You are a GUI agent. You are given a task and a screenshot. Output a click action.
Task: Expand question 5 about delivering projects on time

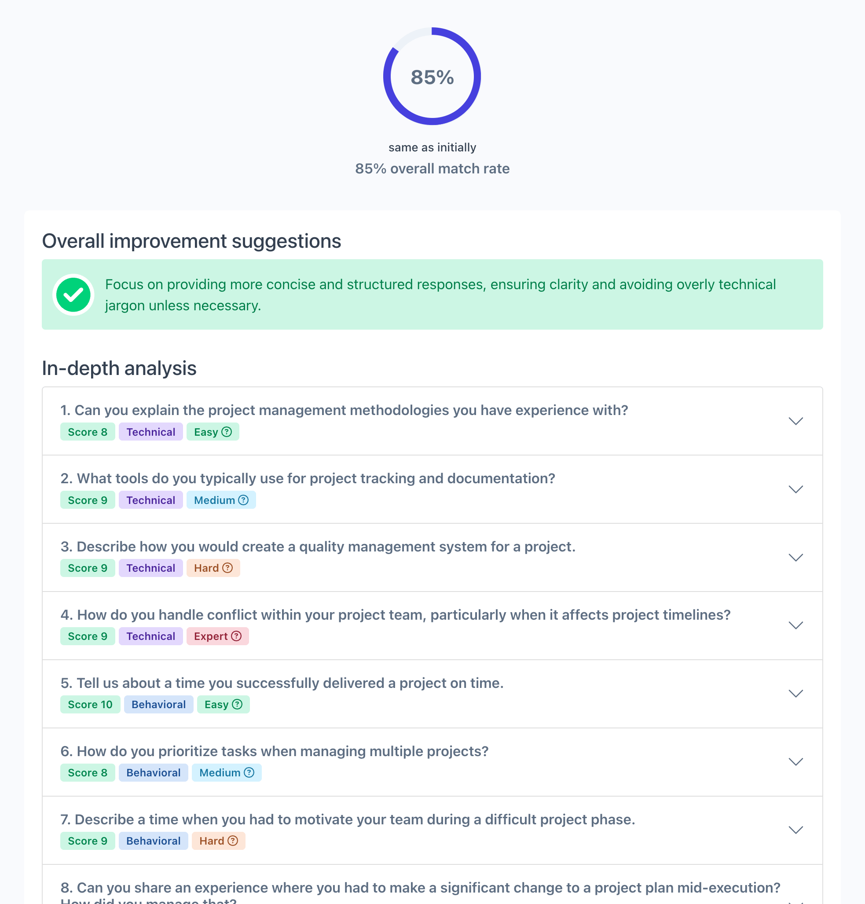pyautogui.click(x=796, y=693)
